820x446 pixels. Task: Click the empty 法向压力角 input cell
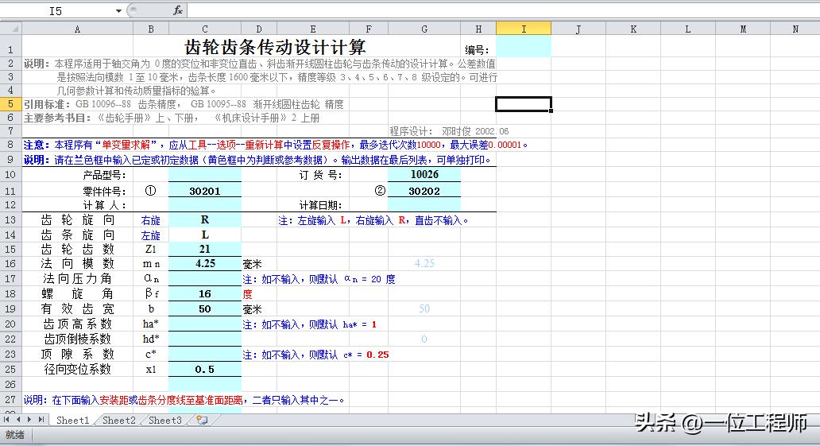tap(204, 278)
